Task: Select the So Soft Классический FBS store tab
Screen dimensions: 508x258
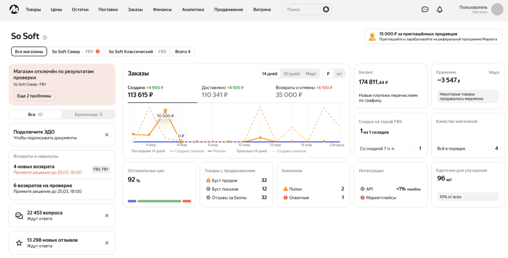Action: 137,52
